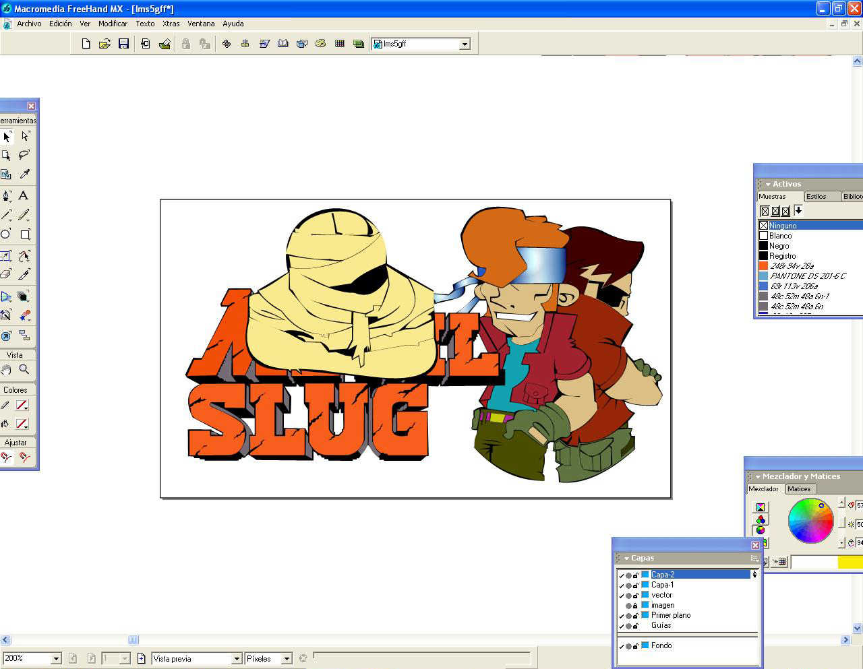Save document with floppy disk icon

point(123,44)
